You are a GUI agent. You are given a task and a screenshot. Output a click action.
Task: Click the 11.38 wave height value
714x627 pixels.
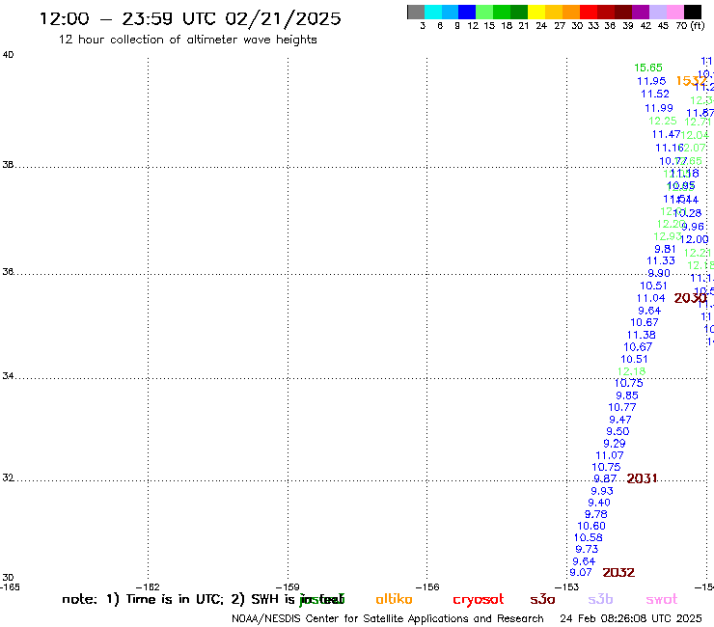pos(641,335)
